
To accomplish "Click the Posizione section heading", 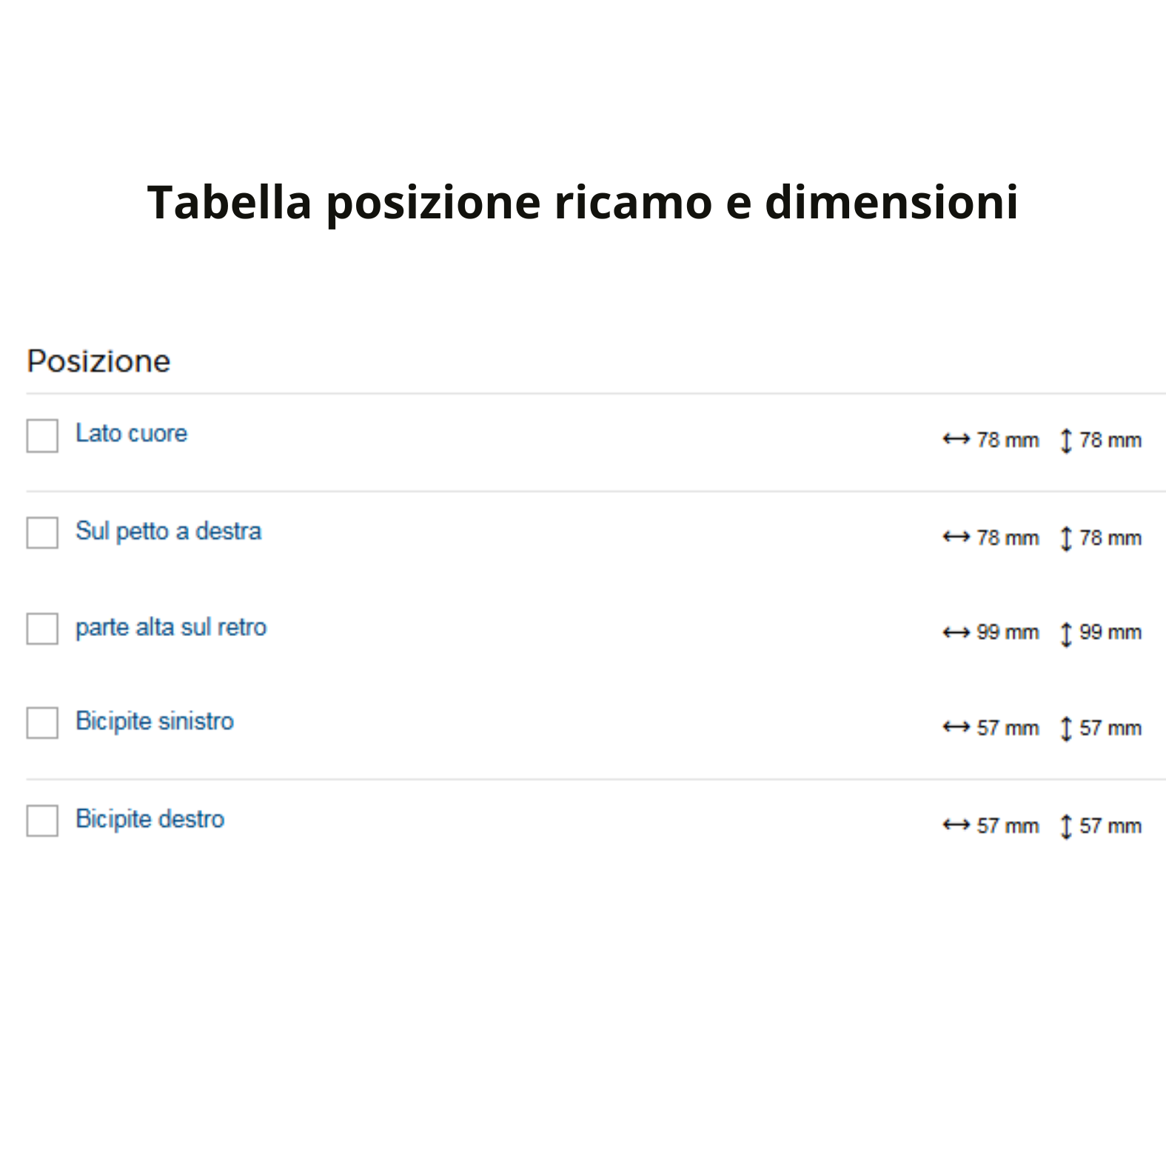I will tap(98, 362).
